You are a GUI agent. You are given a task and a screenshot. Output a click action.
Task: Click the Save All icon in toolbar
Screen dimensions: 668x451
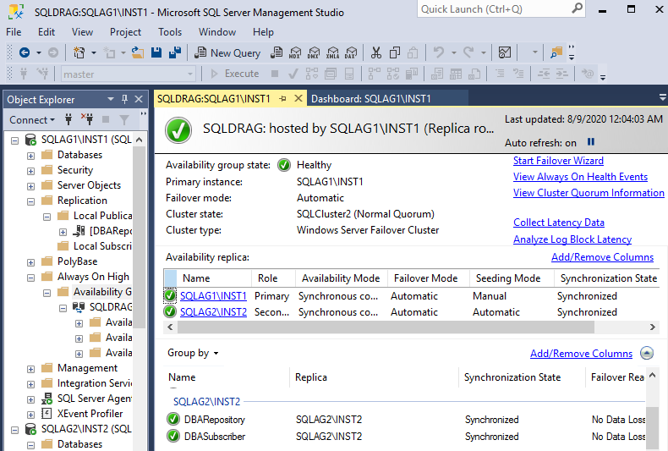coord(174,52)
